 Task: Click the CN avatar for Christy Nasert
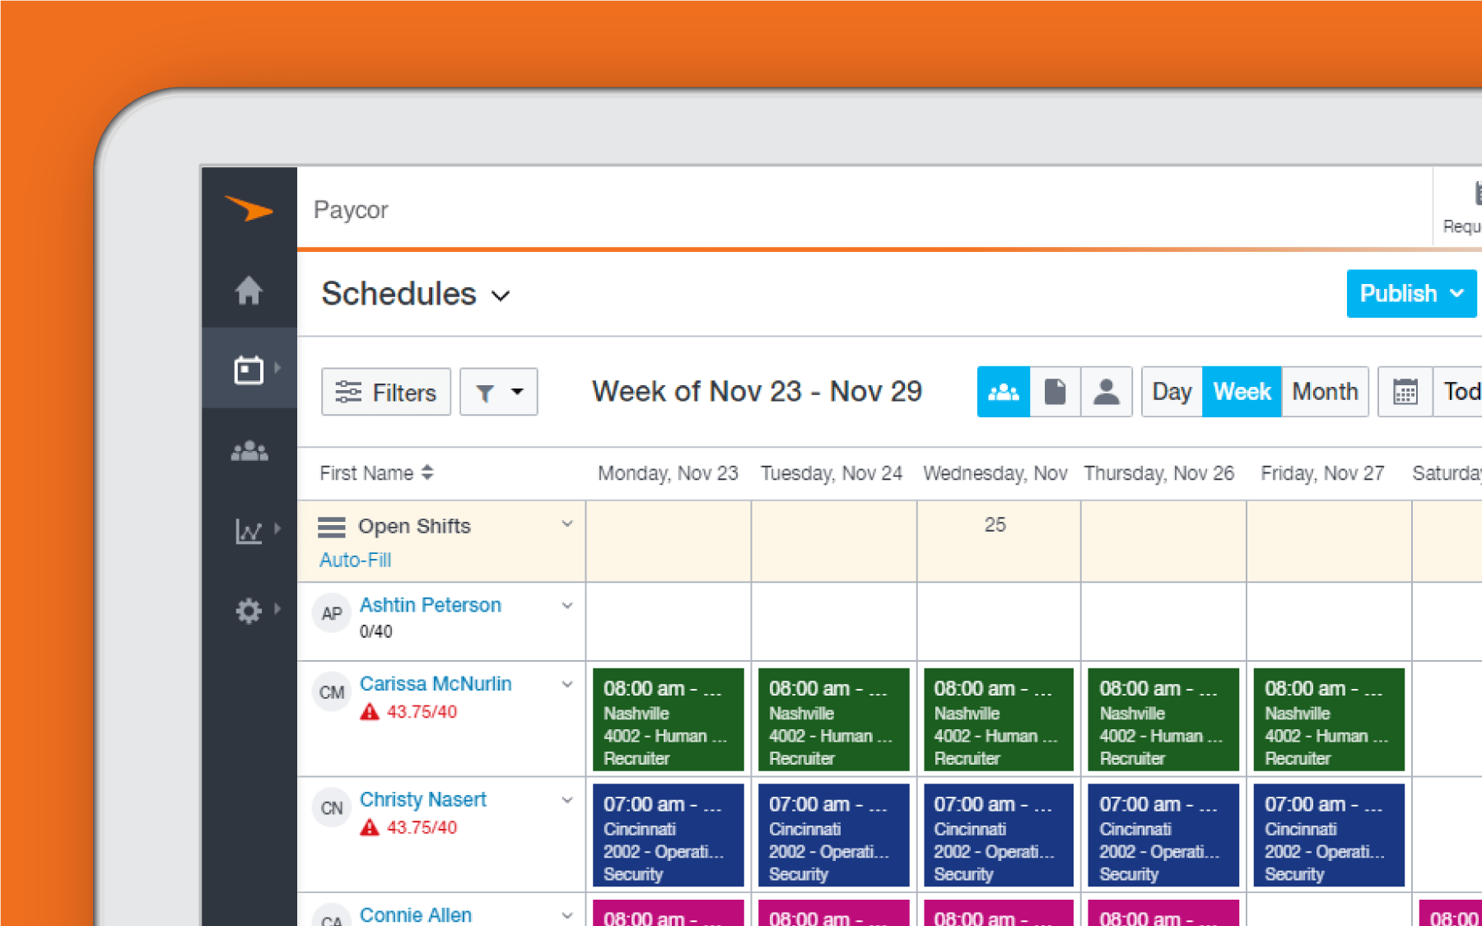(x=332, y=807)
